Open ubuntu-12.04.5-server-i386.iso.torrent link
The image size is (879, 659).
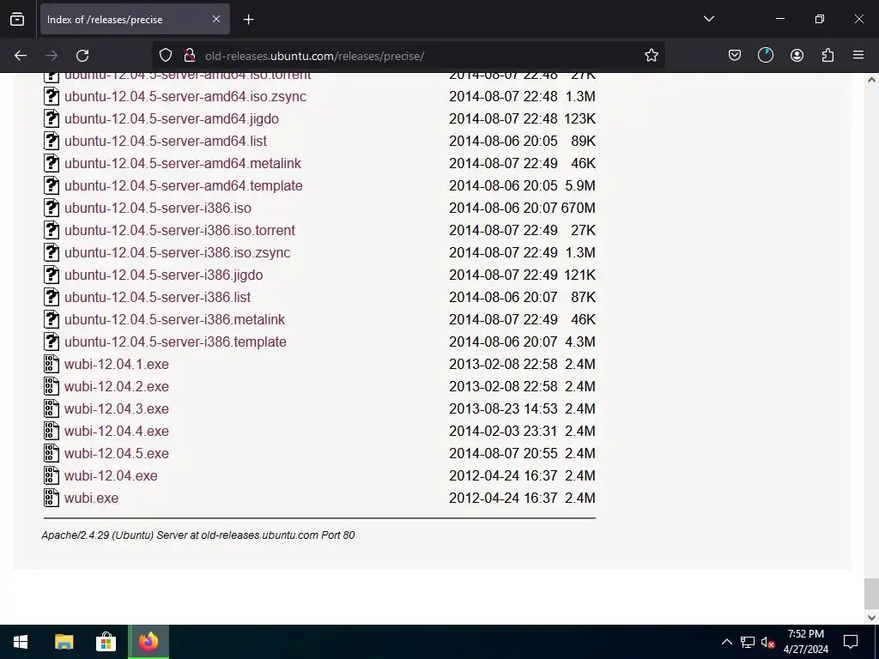point(179,230)
